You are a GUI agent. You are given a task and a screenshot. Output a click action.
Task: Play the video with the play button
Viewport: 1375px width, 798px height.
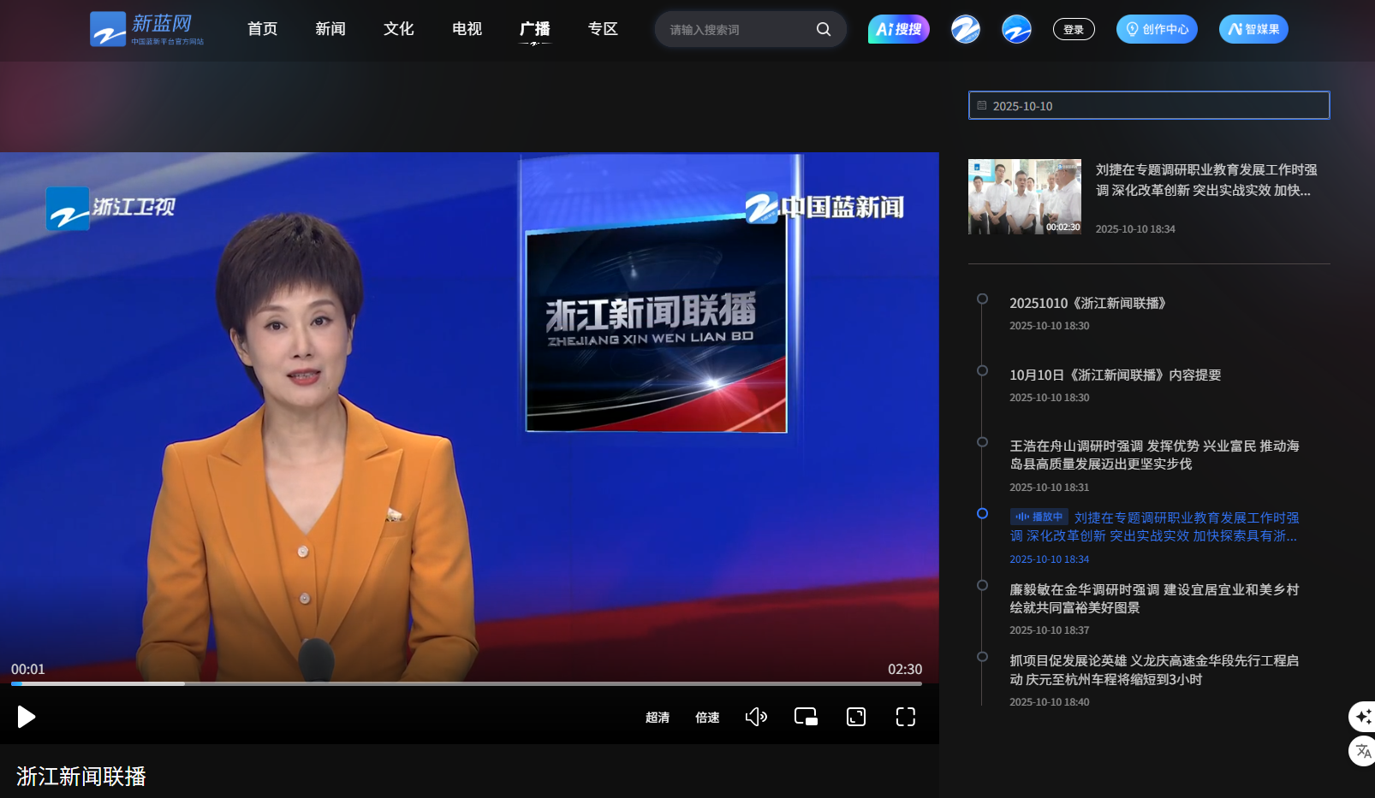(x=27, y=717)
